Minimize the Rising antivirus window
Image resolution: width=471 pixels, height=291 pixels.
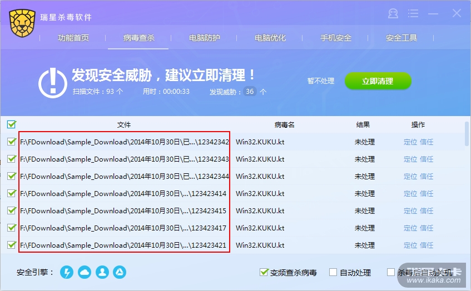[x=433, y=14]
